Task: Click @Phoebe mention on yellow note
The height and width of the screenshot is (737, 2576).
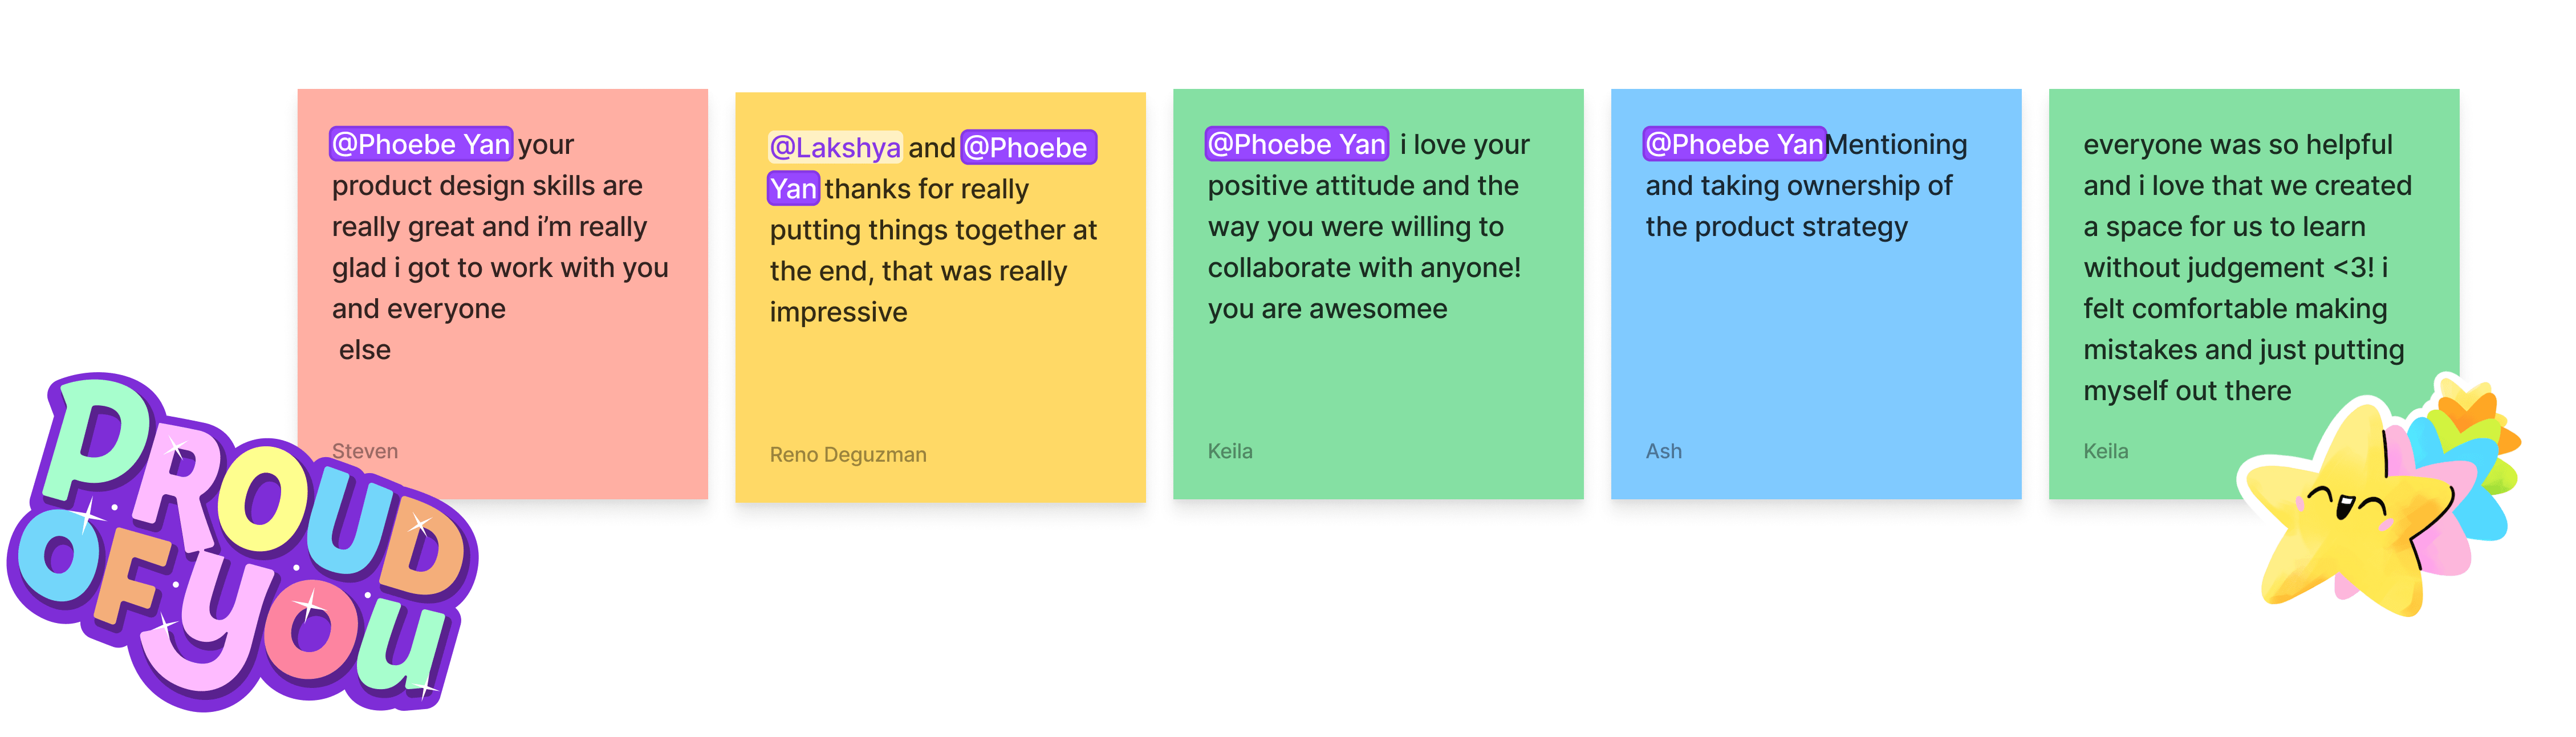Action: pyautogui.click(x=1028, y=147)
